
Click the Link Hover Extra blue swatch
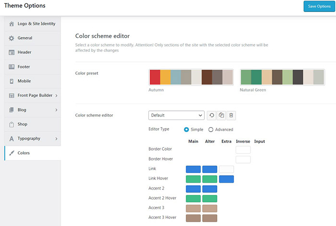(226, 179)
